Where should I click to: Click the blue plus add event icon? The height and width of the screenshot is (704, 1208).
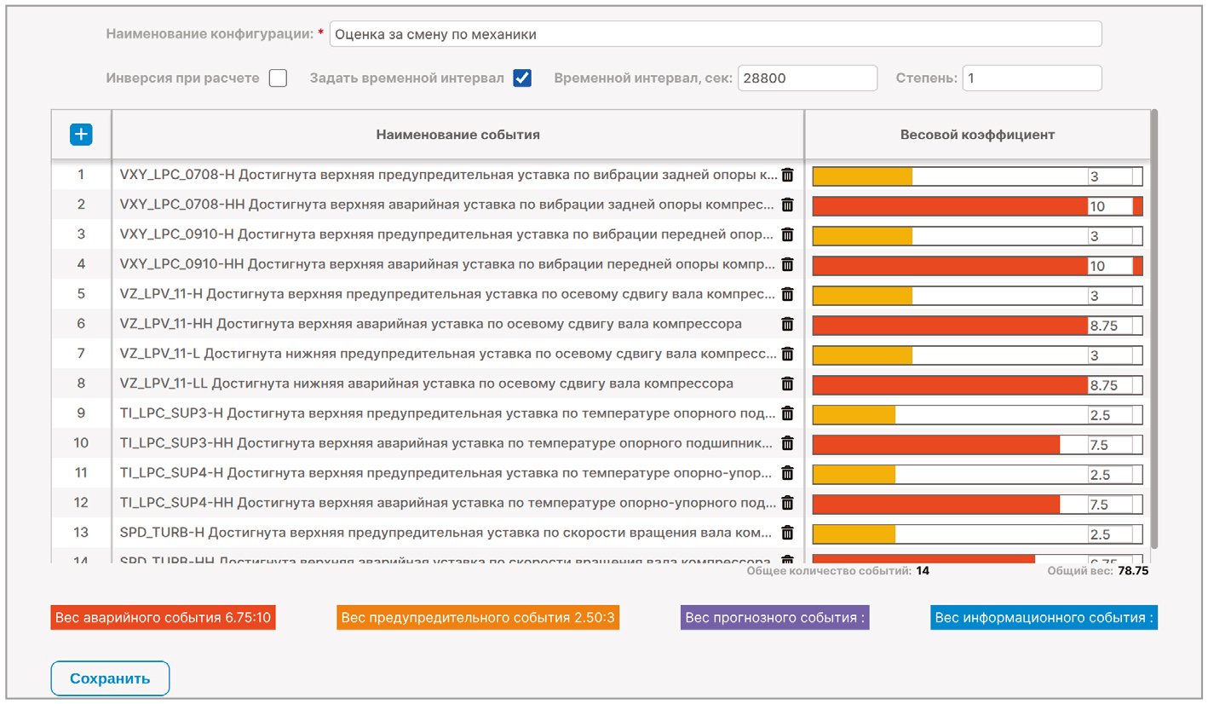(x=81, y=135)
